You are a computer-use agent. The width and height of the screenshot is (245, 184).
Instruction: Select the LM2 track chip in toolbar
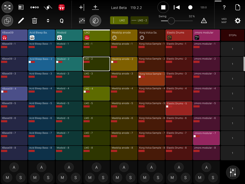point(119,20)
